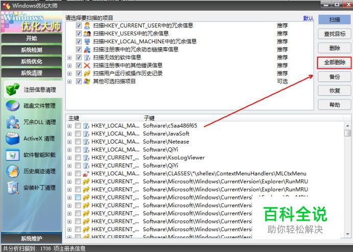Click computer icon for HKEY_LOCAL_MACHINE scan

click(x=87, y=41)
